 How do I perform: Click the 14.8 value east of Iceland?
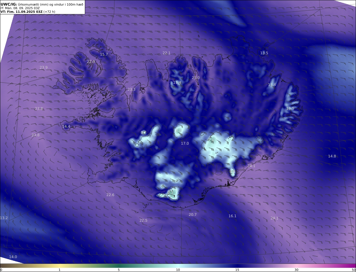pyautogui.click(x=332, y=156)
